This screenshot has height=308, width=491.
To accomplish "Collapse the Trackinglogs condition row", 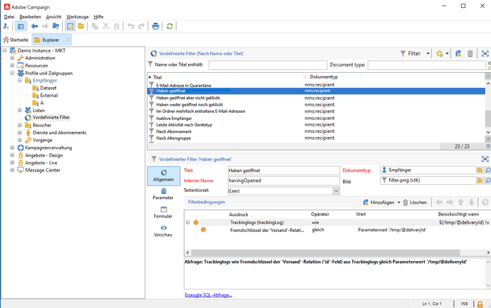I will point(188,222).
